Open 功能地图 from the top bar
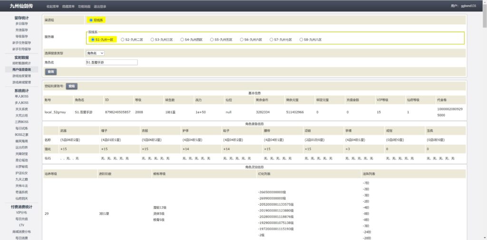This screenshot has width=487, height=240. pyautogui.click(x=84, y=7)
